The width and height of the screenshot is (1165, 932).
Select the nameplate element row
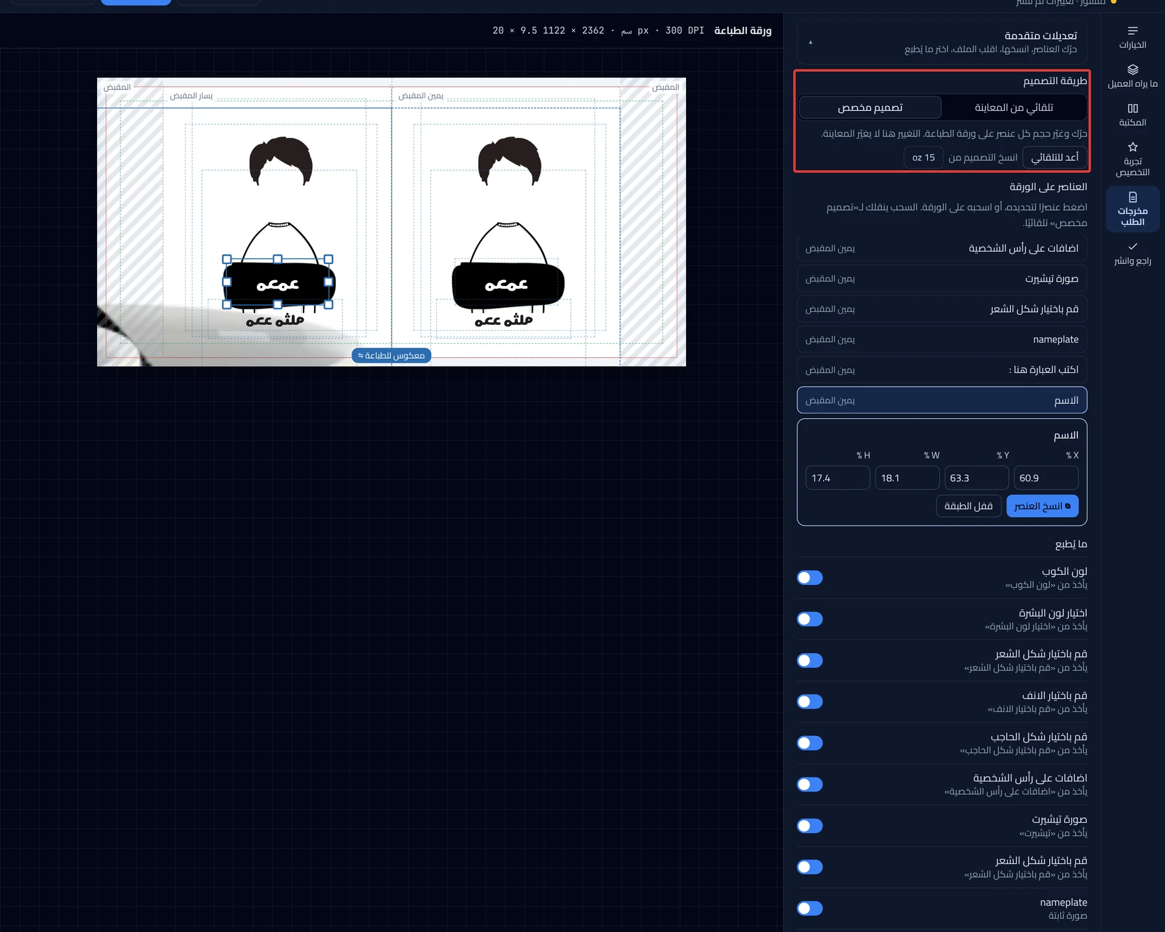[x=942, y=340]
